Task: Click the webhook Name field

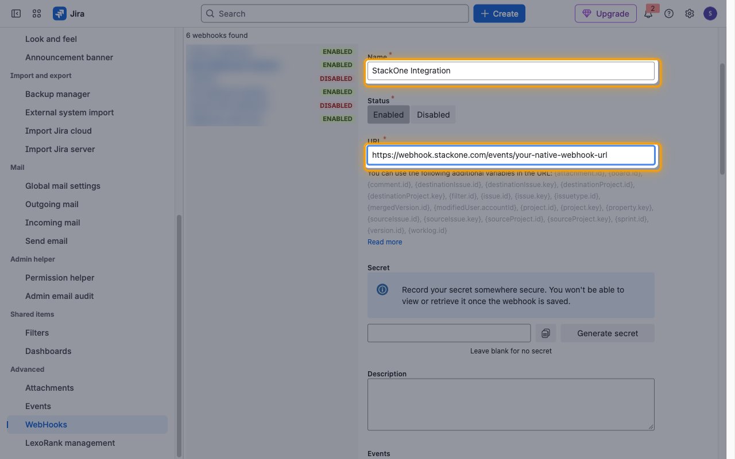Action: [511, 71]
